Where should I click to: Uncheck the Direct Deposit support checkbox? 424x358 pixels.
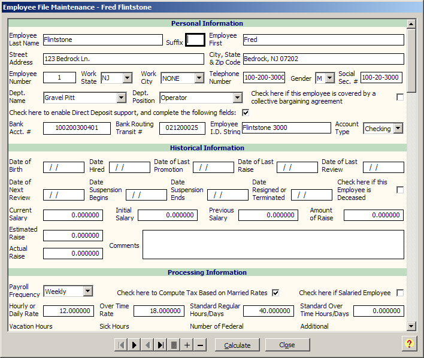tap(246, 113)
